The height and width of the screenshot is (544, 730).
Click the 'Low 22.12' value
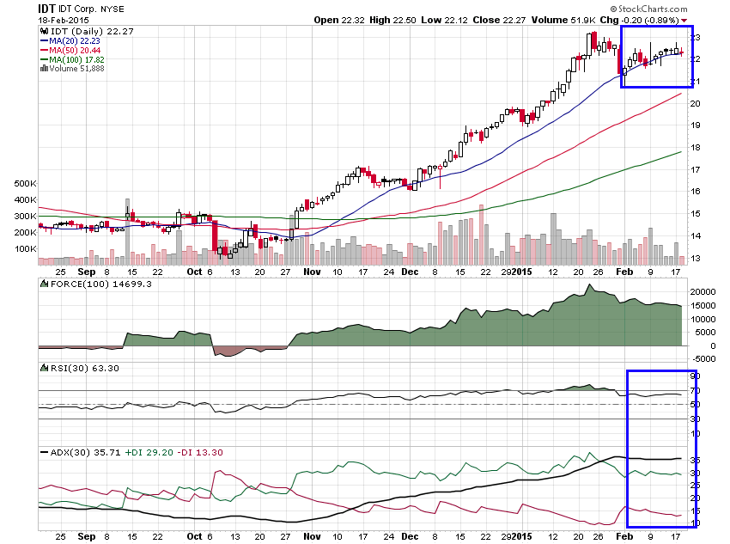(x=444, y=20)
